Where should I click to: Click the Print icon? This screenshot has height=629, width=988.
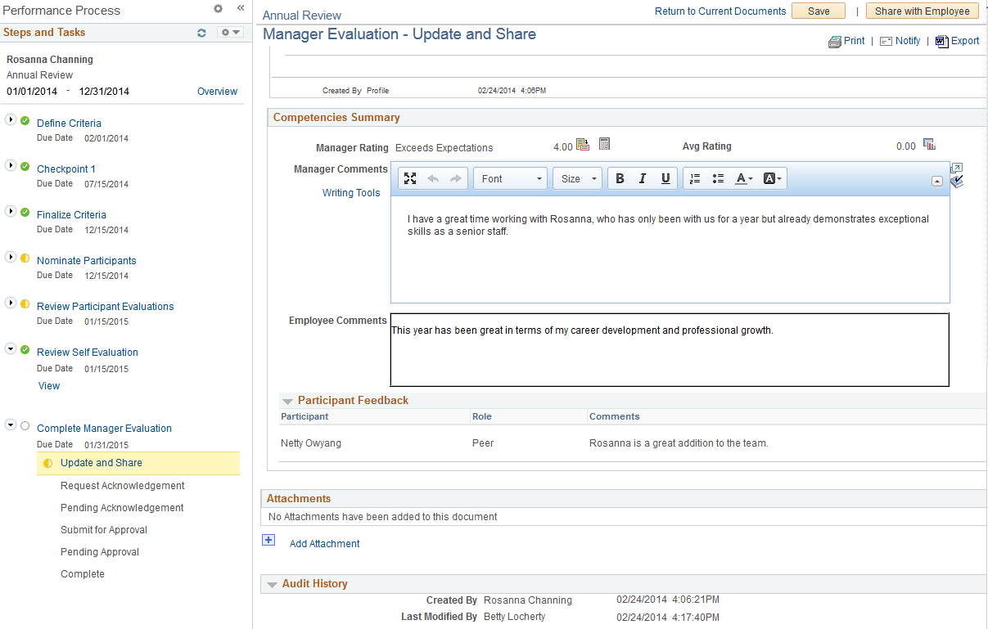coord(834,41)
